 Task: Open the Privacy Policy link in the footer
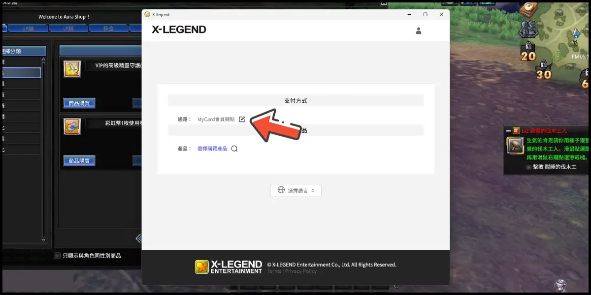click(x=301, y=271)
